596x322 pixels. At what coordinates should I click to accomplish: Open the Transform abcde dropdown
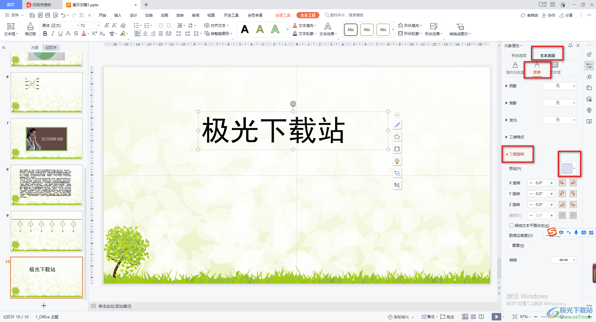pyautogui.click(x=564, y=260)
